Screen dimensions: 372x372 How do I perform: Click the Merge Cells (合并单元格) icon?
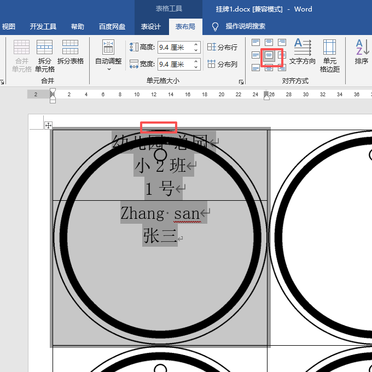[21, 47]
